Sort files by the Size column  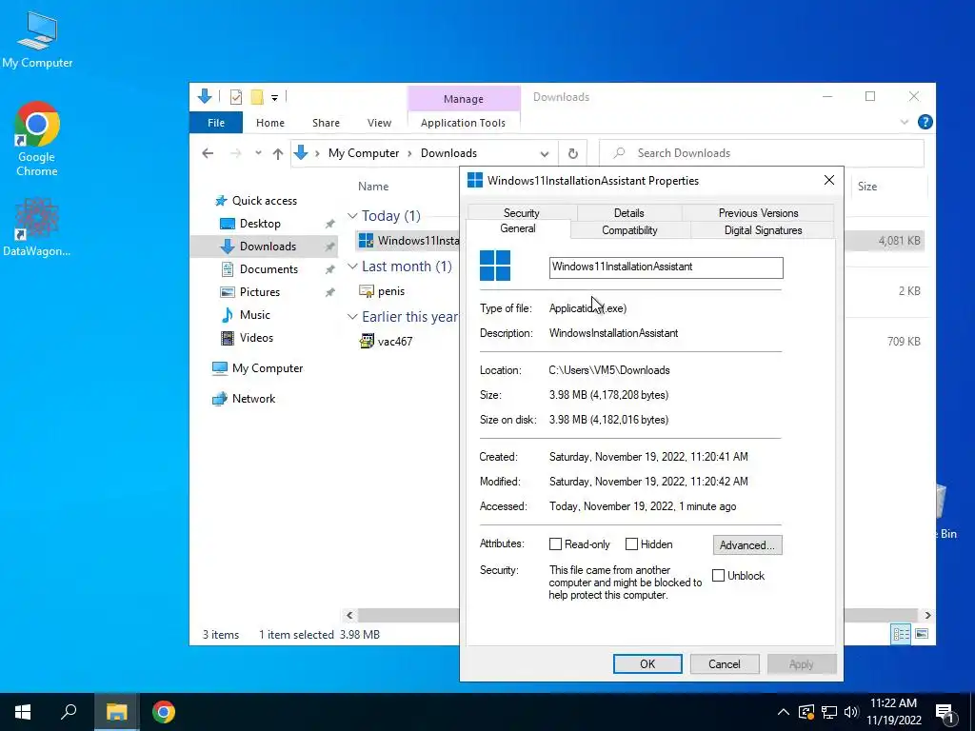click(x=866, y=187)
